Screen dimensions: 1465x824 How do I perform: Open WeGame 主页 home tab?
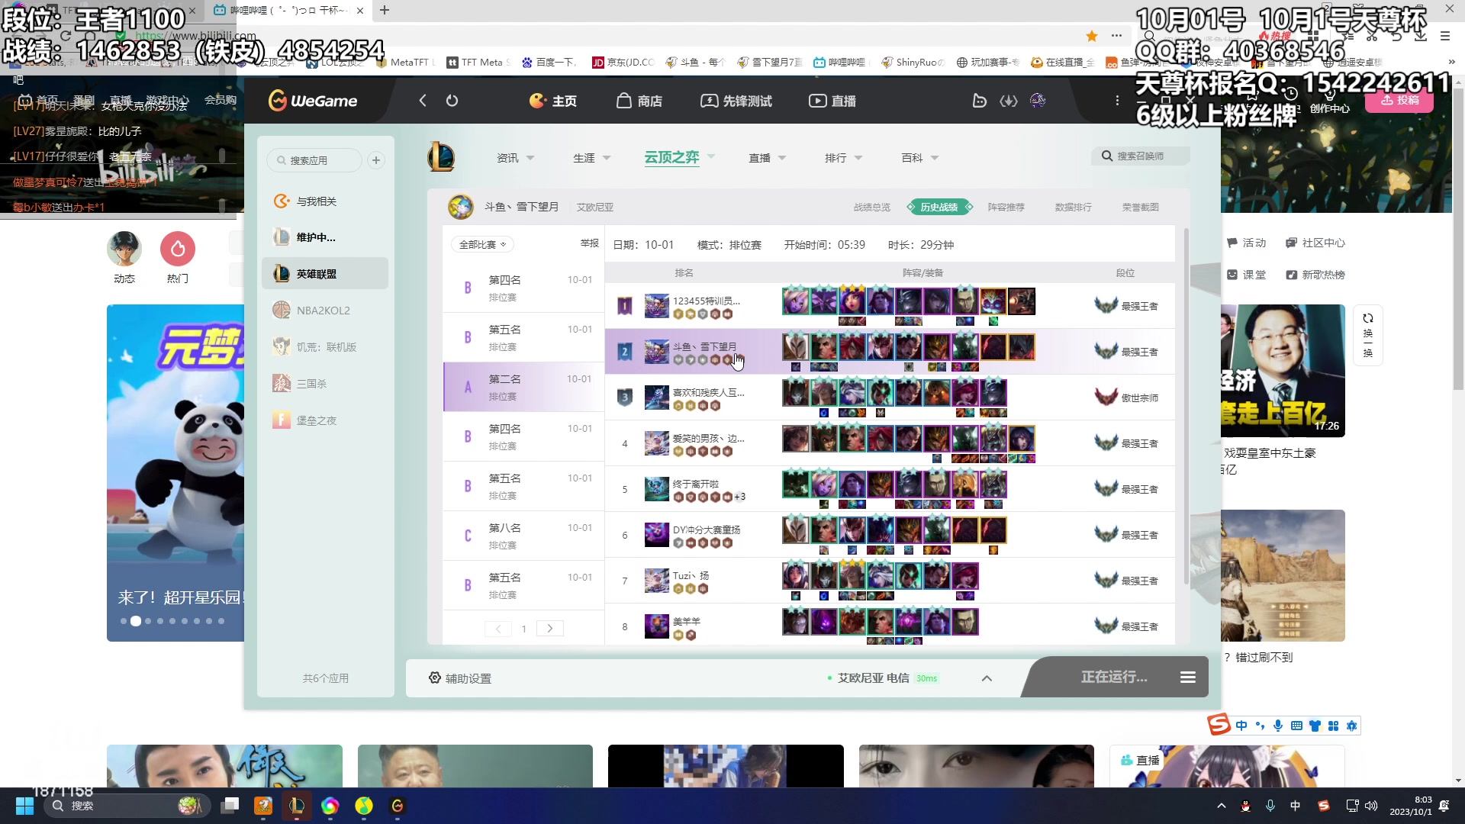tap(553, 101)
